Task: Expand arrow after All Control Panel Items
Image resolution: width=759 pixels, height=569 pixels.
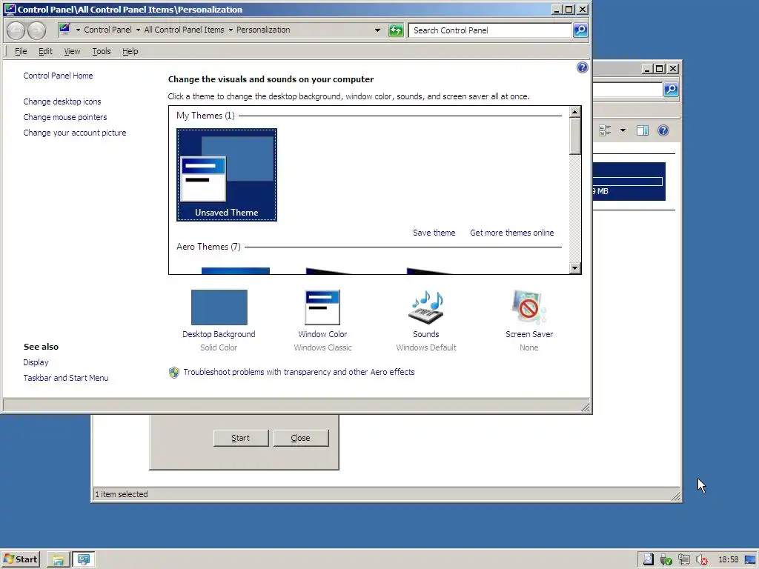Action: pyautogui.click(x=231, y=30)
